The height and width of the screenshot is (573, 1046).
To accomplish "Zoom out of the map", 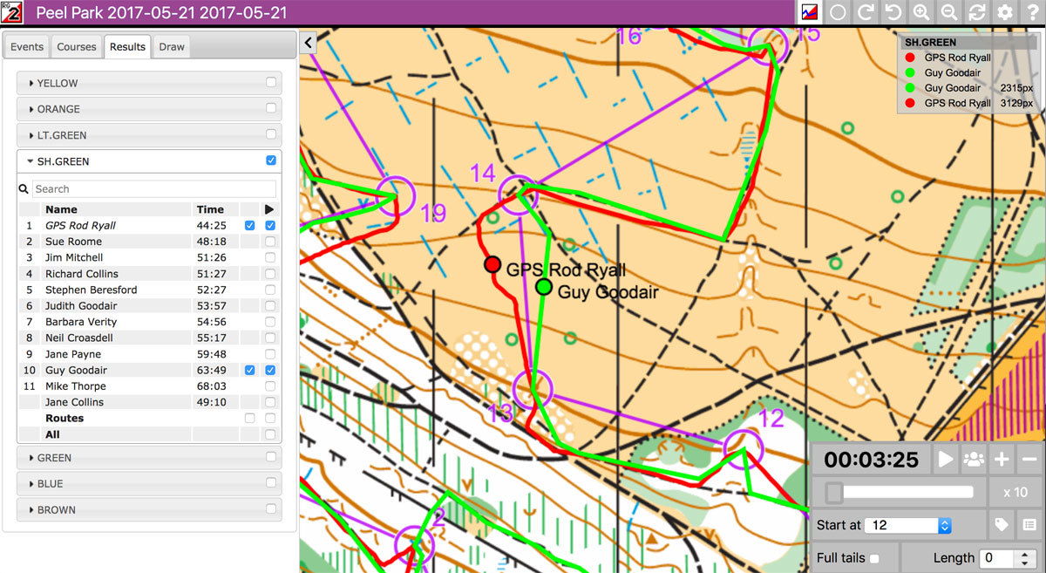I will click(949, 12).
